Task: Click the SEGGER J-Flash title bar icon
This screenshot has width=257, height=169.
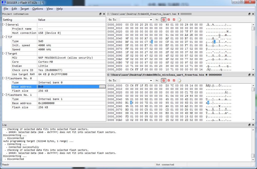Action: pyautogui.click(x=4, y=3)
